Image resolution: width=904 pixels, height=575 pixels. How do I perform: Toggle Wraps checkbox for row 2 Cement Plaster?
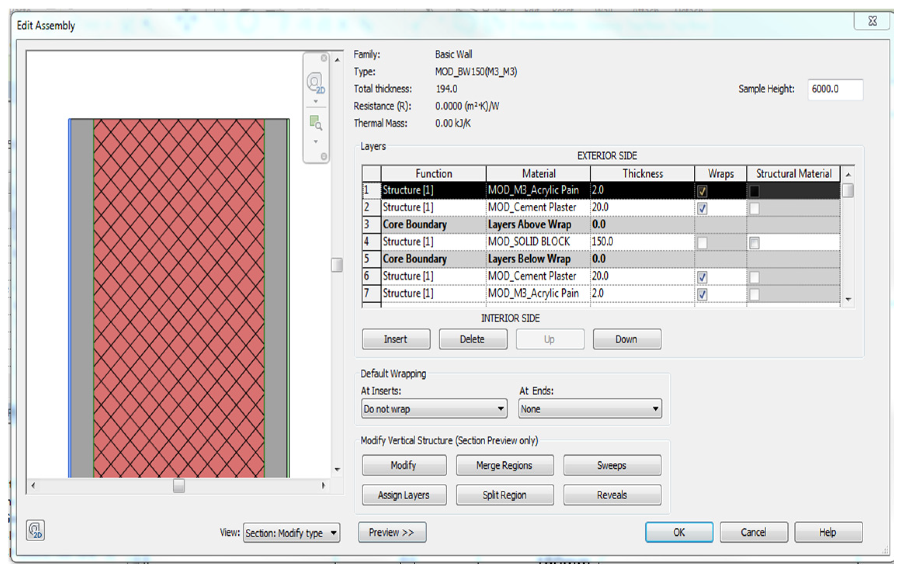tap(702, 209)
